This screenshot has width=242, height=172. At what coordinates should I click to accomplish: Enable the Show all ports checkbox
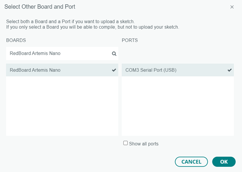click(125, 143)
